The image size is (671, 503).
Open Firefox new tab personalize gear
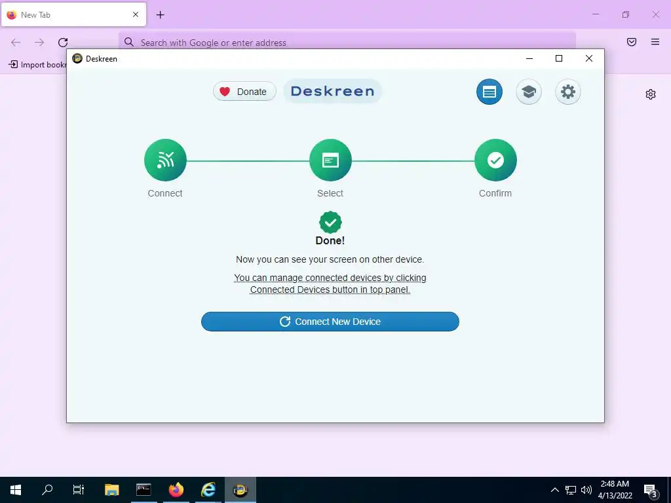tap(651, 94)
